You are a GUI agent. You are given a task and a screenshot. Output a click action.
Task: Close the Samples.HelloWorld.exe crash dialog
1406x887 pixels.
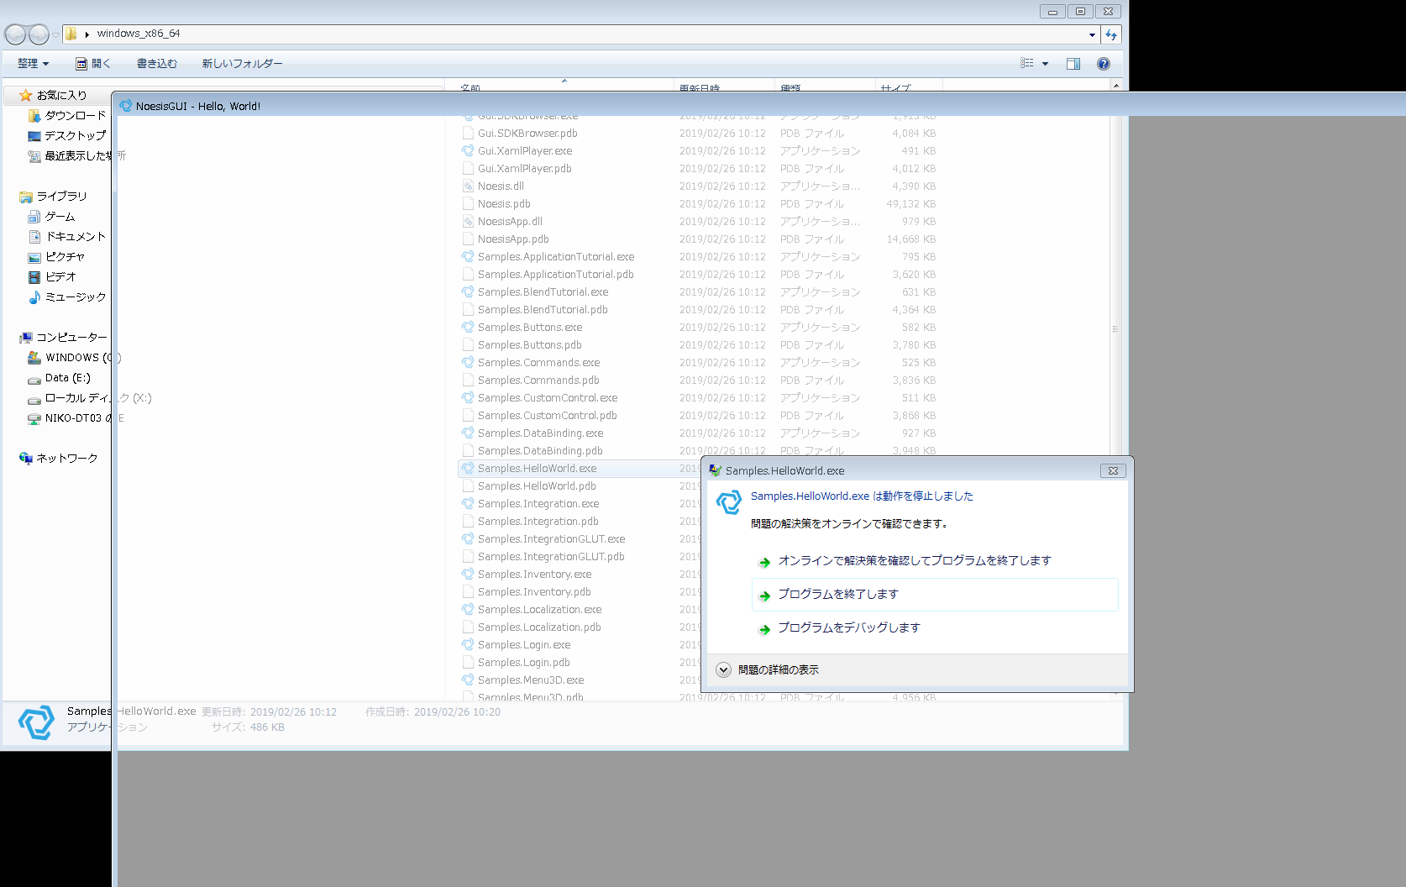[1113, 471]
